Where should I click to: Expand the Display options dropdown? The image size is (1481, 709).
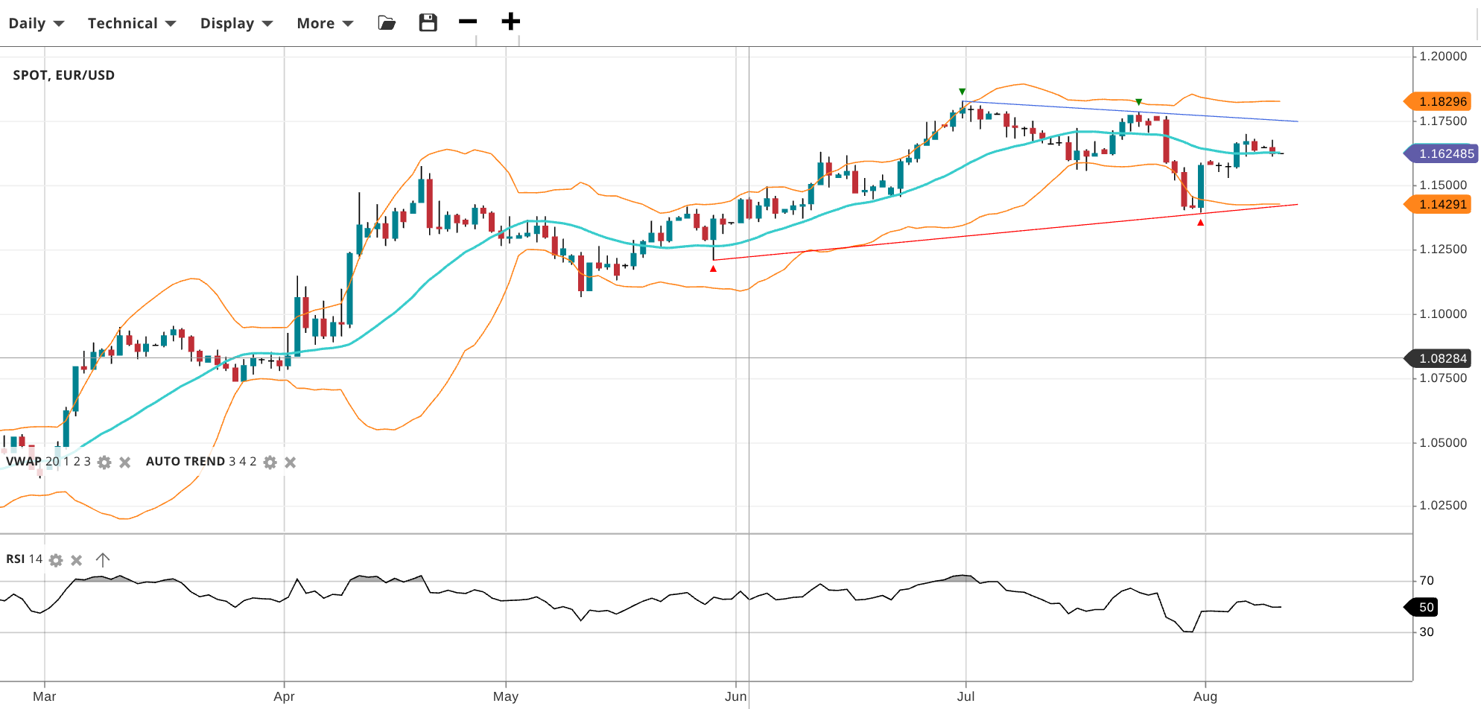[x=236, y=24]
